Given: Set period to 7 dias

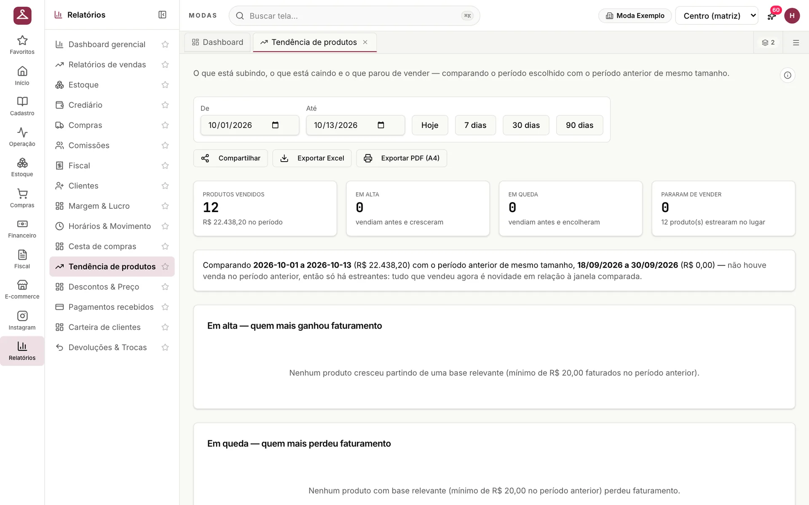Looking at the screenshot, I should click(x=475, y=125).
